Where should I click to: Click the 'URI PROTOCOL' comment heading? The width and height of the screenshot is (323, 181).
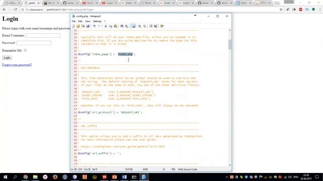[x=90, y=68]
